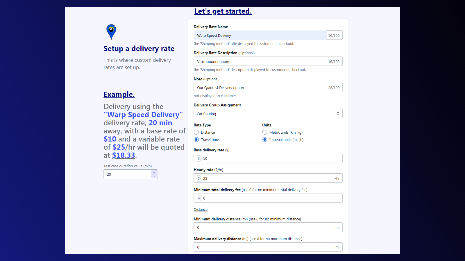This screenshot has width=465, height=261.
Task: Click the dollar sign in Minimum total fee
Action: point(199,198)
